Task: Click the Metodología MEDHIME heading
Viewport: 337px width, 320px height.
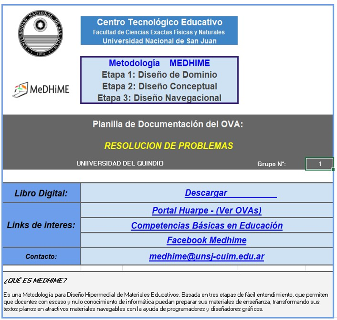Action: tap(159, 63)
